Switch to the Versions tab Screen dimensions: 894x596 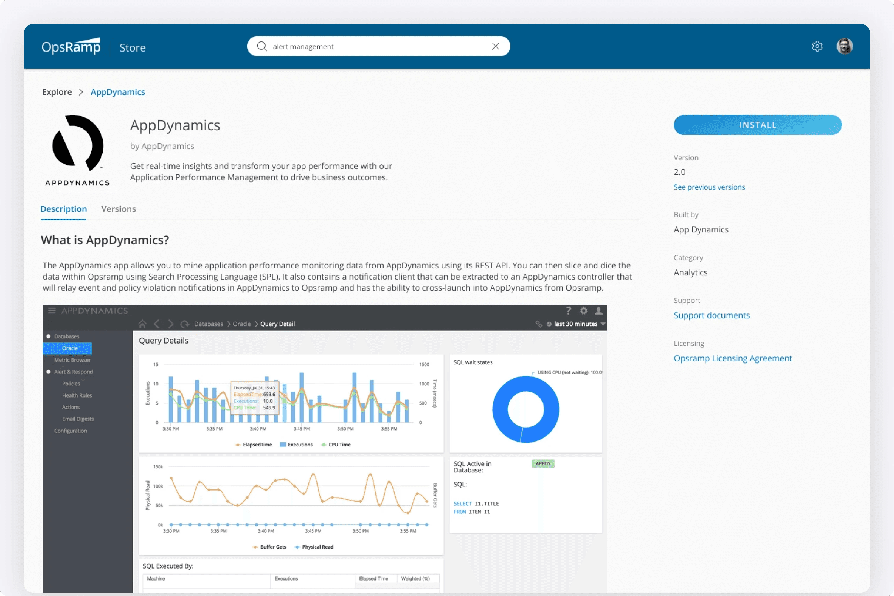point(119,209)
